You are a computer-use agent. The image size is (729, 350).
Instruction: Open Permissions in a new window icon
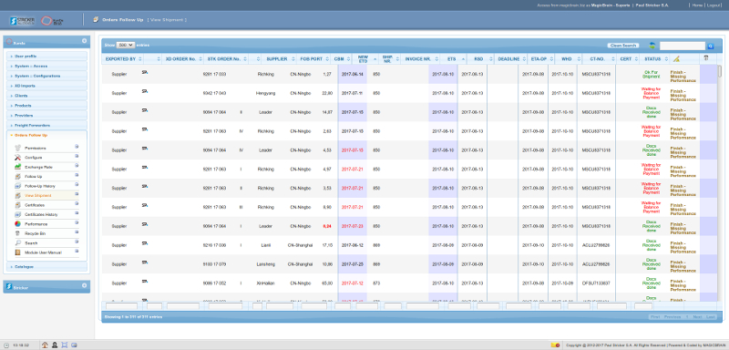77,146
